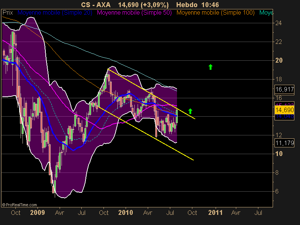This screenshot has height=225, width=300.
Task: Click the yellow current price label 14,690
Action: click(285, 110)
